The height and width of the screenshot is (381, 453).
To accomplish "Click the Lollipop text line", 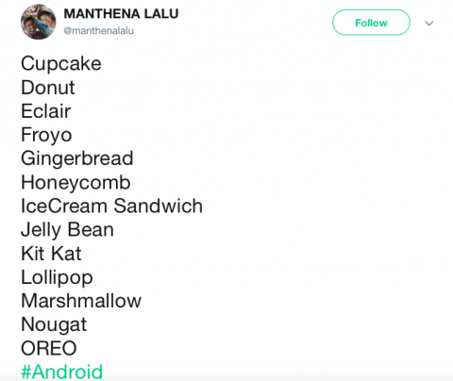I will pos(57,278).
